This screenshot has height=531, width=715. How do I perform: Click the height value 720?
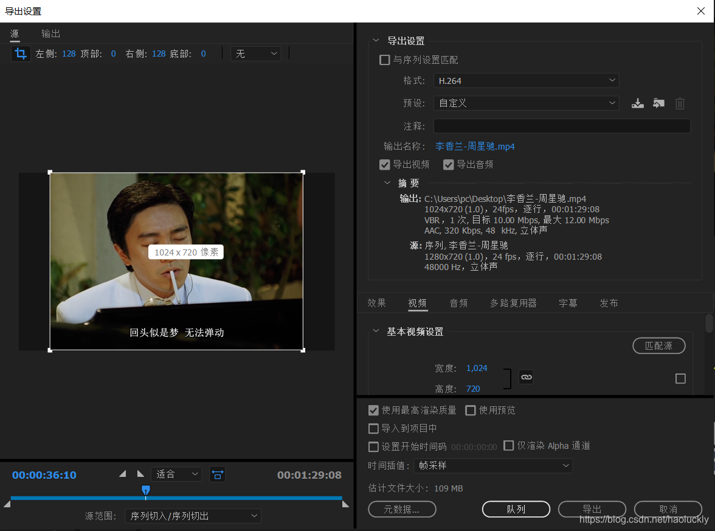[x=473, y=389]
